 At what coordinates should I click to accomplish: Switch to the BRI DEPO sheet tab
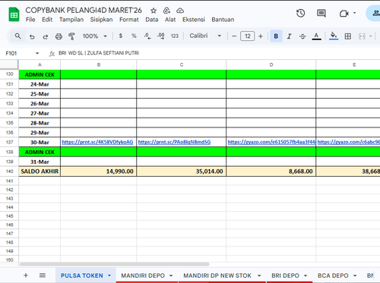click(285, 275)
